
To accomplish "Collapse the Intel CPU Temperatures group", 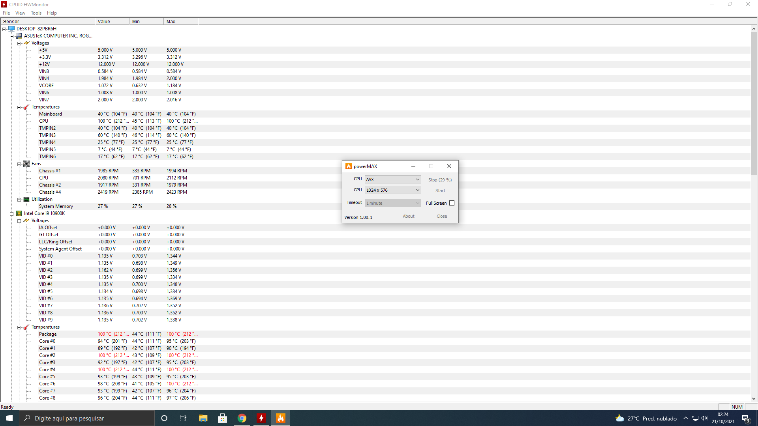I will (19, 327).
